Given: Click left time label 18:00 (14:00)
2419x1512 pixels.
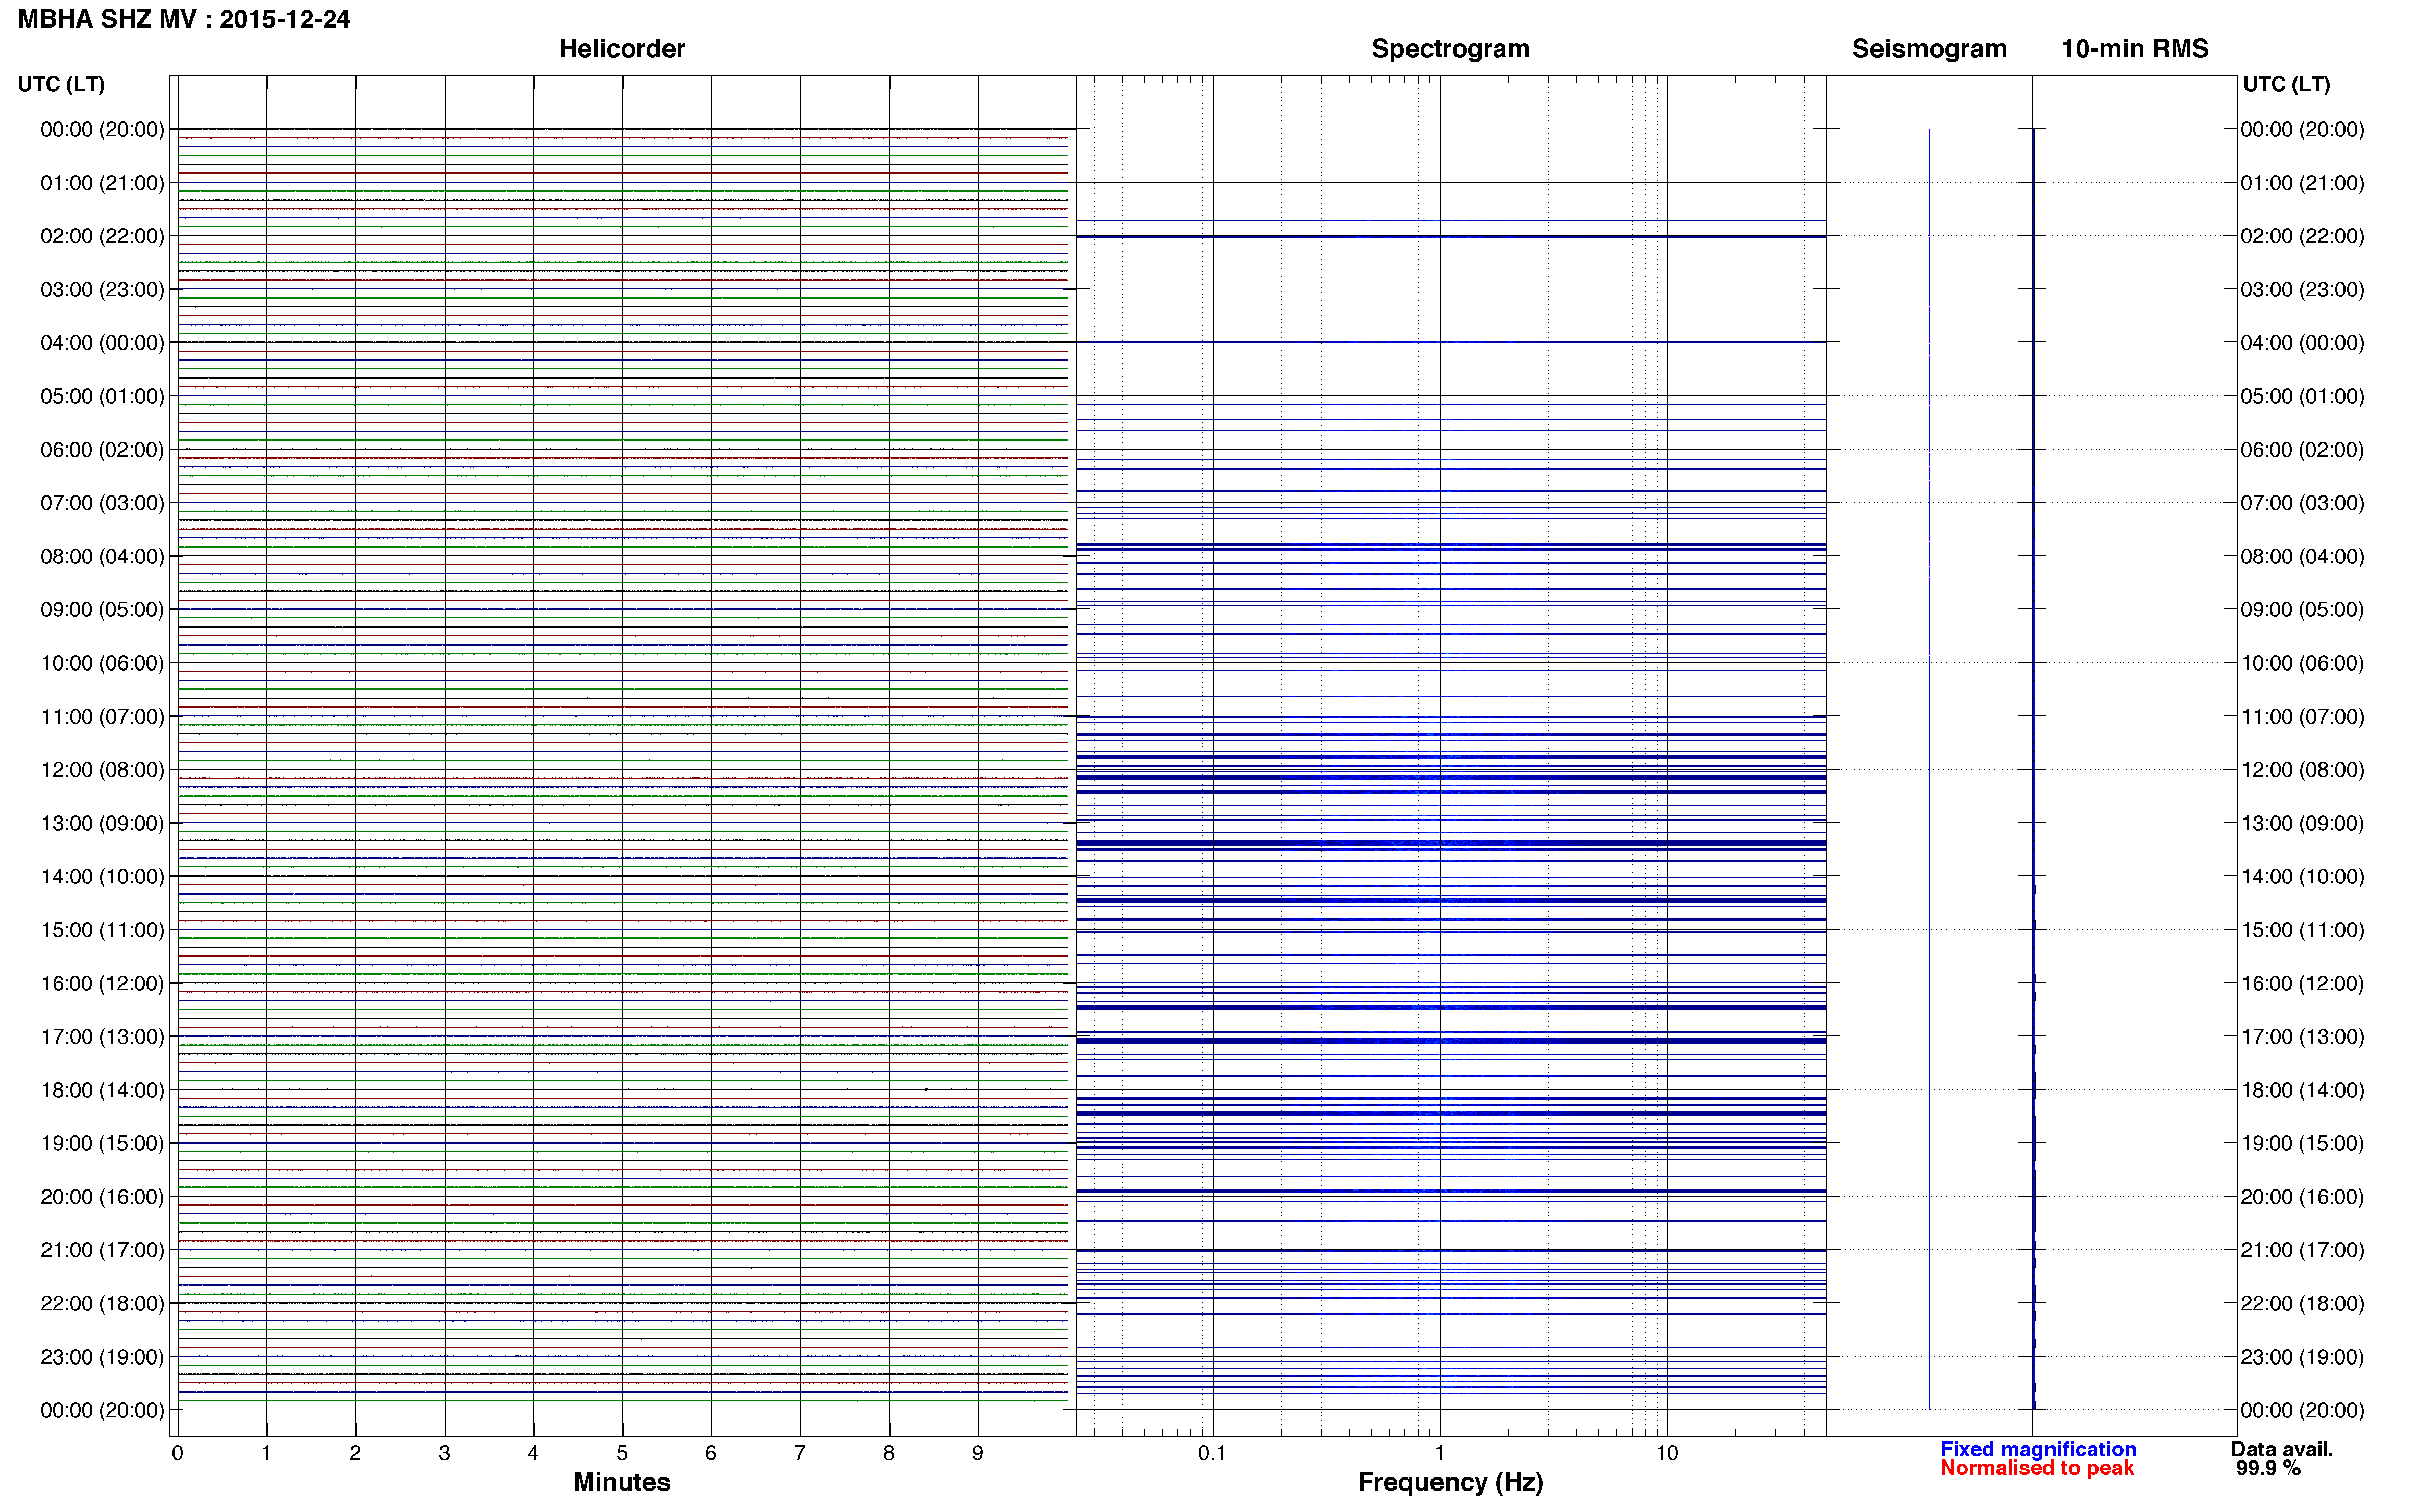Looking at the screenshot, I should [x=102, y=1090].
